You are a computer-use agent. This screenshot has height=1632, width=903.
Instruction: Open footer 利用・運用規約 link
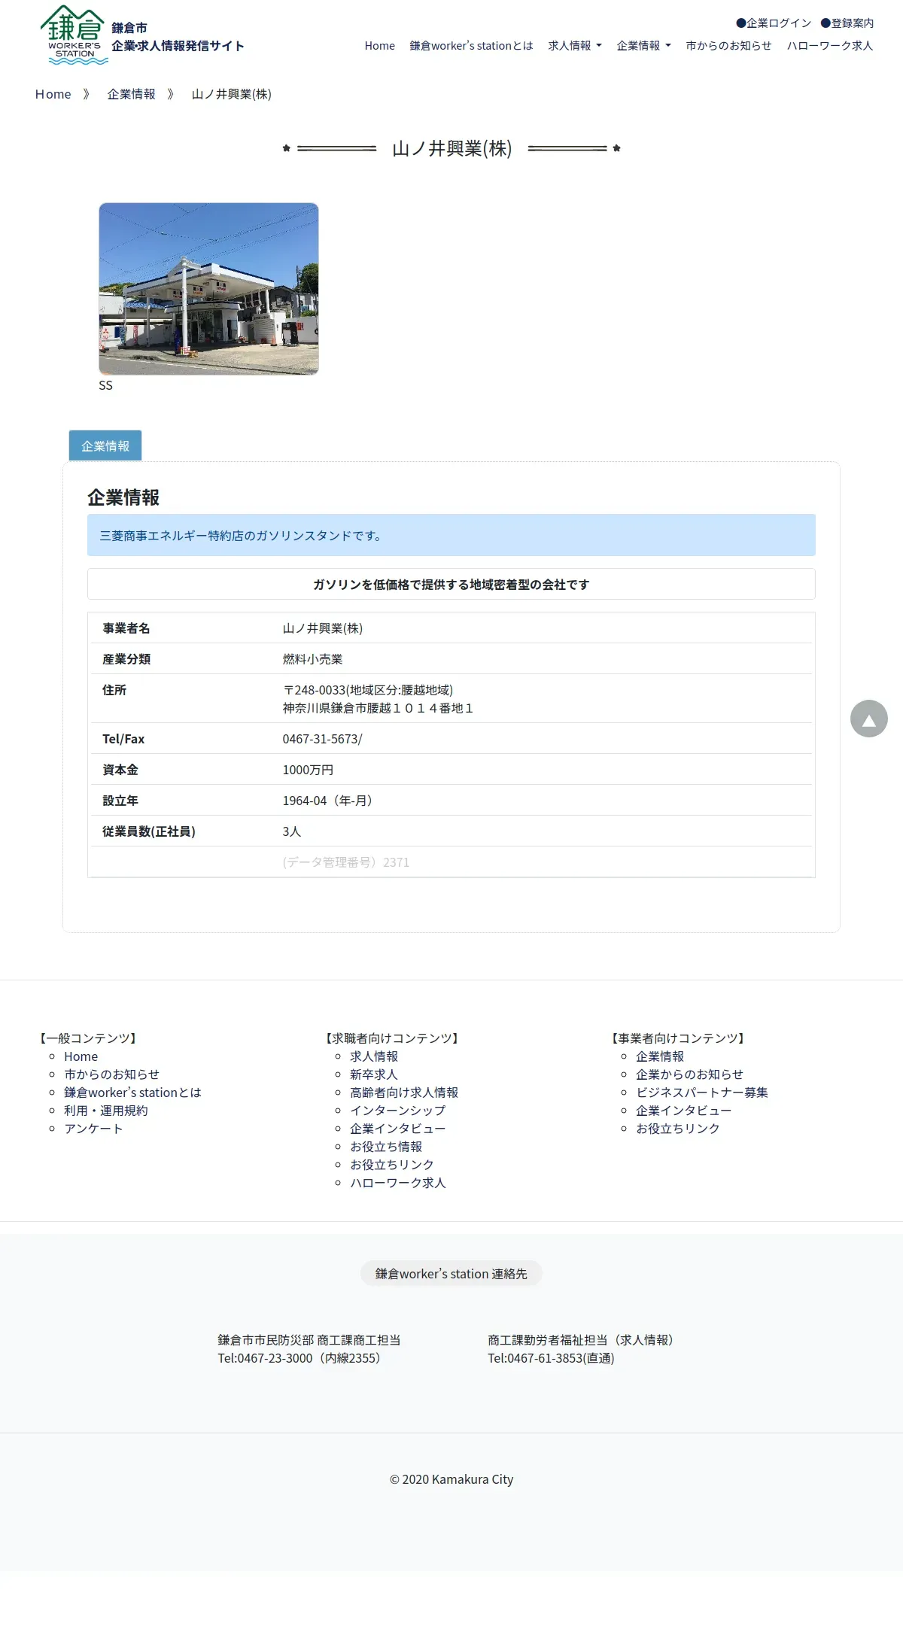tap(105, 1111)
